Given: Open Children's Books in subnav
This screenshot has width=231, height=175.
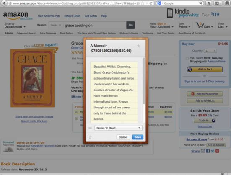Looking at the screenshot, I should tap(129, 33).
